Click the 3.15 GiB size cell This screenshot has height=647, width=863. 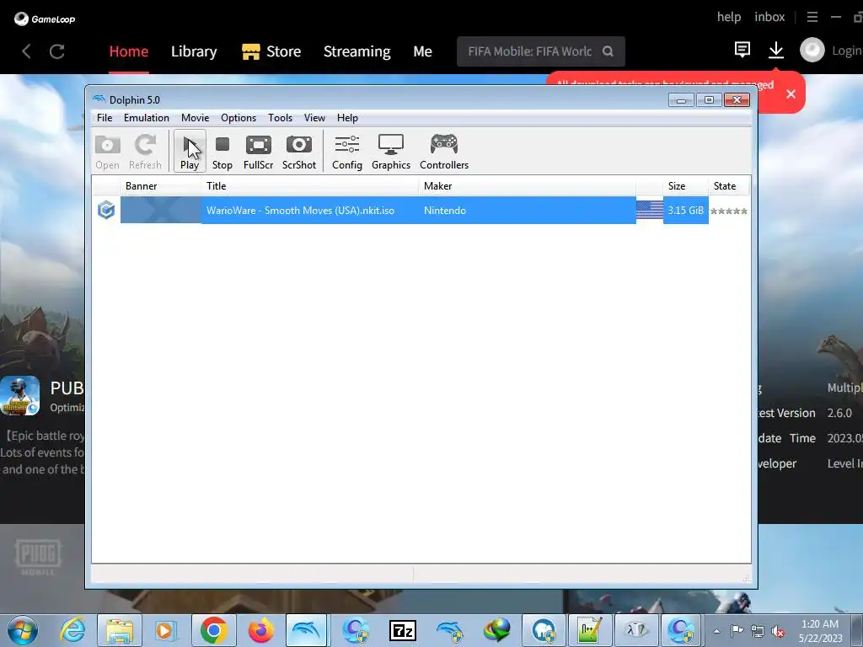click(x=686, y=210)
